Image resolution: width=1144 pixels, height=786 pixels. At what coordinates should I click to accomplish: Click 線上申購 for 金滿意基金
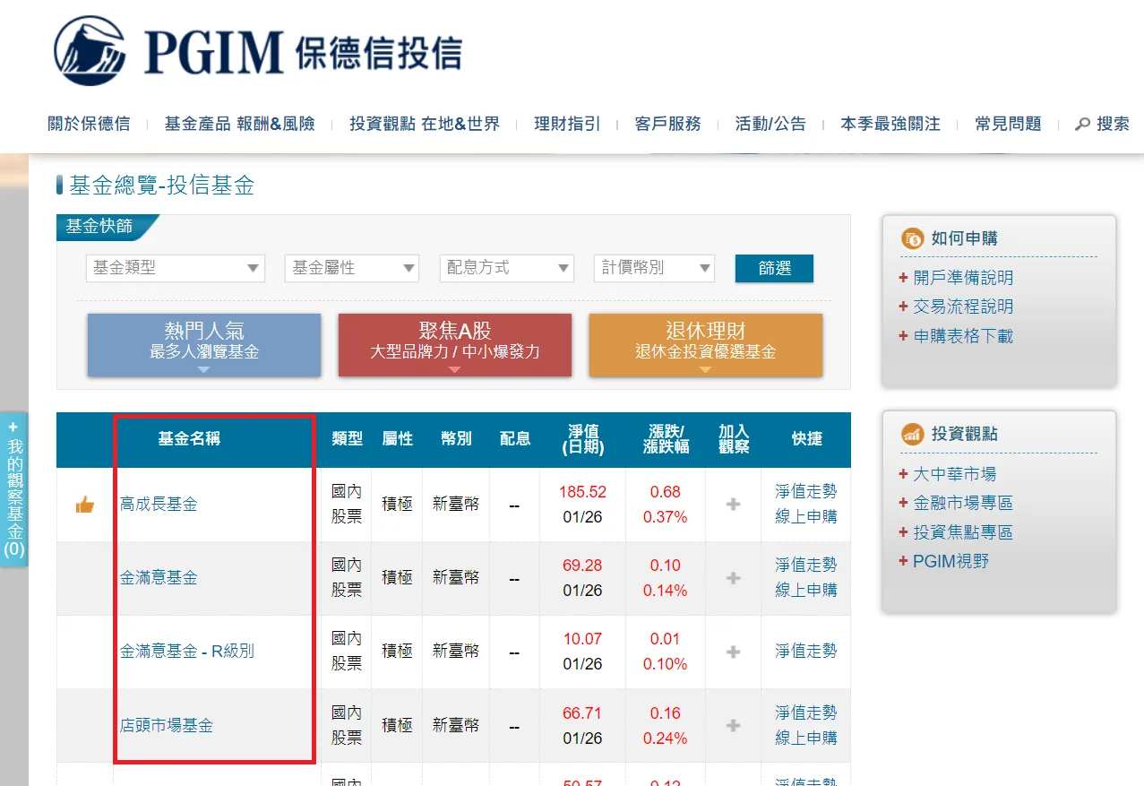[806, 590]
